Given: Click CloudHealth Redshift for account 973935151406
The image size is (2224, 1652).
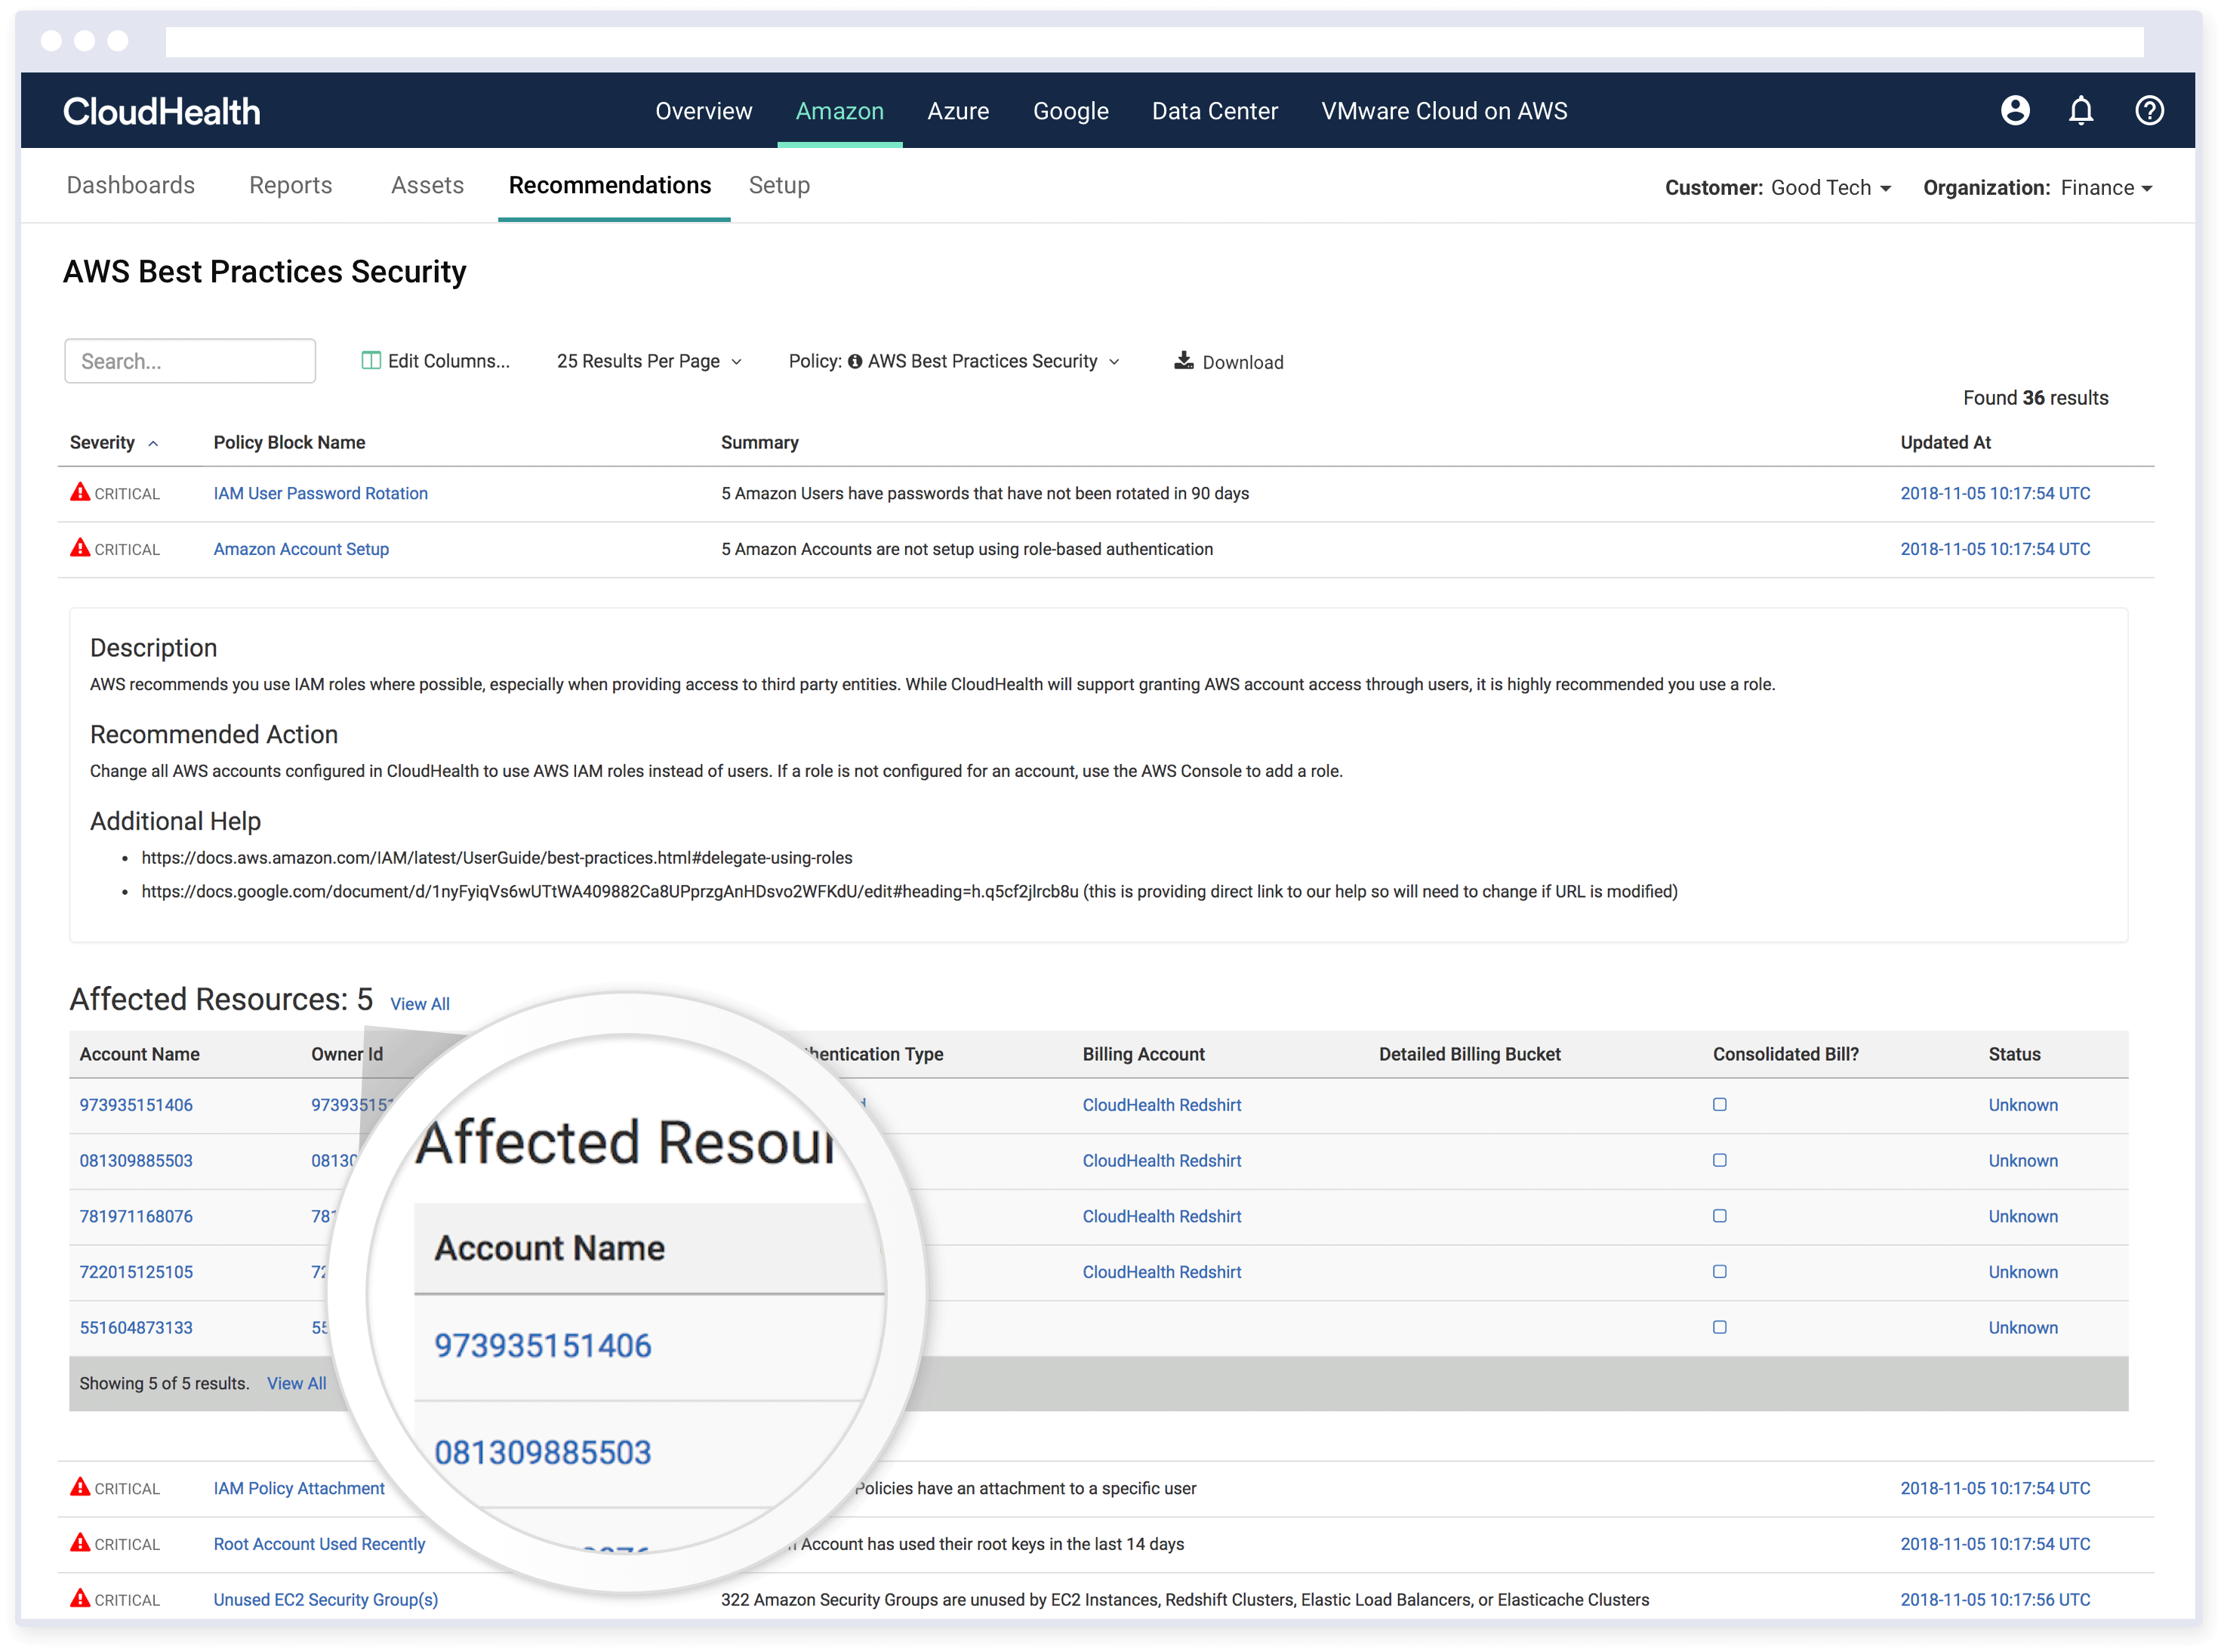Looking at the screenshot, I should pyautogui.click(x=1161, y=1105).
